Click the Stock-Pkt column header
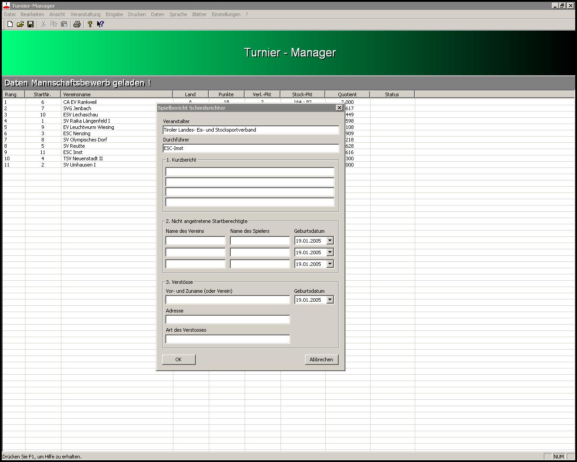The image size is (577, 462). (302, 94)
